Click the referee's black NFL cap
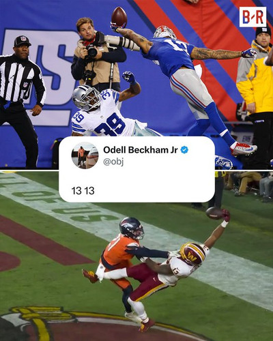The width and height of the screenshot is (273, 341). click(x=22, y=41)
